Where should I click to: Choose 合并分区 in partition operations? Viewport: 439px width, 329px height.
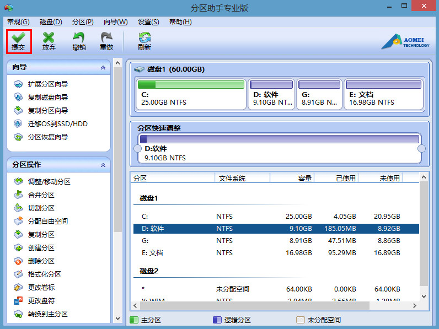tap(41, 195)
